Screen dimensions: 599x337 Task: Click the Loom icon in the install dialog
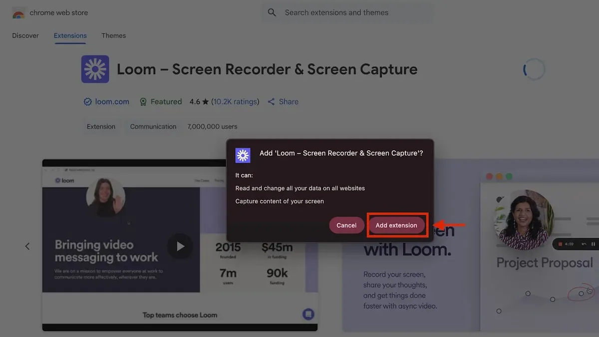point(243,156)
